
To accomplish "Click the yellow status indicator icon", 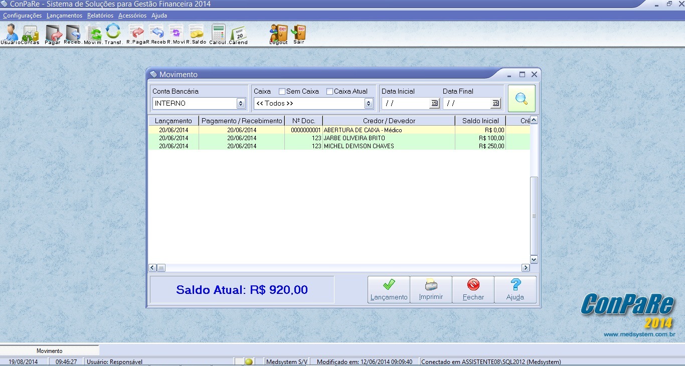I will 249,361.
